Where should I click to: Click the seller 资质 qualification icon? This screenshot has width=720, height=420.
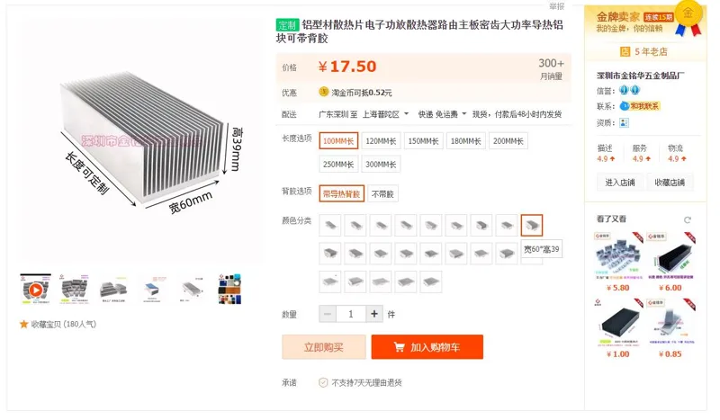point(624,122)
